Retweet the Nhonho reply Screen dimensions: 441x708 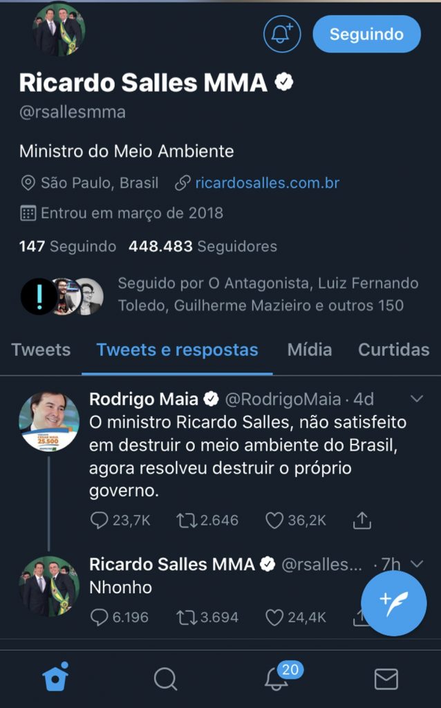[x=187, y=617]
